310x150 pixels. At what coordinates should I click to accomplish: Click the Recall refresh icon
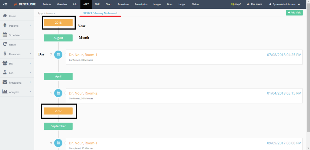5,44
